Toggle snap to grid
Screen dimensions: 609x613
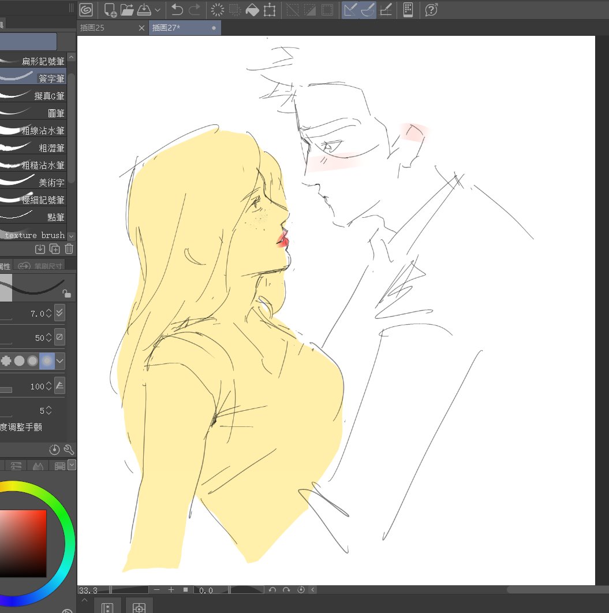(x=386, y=10)
